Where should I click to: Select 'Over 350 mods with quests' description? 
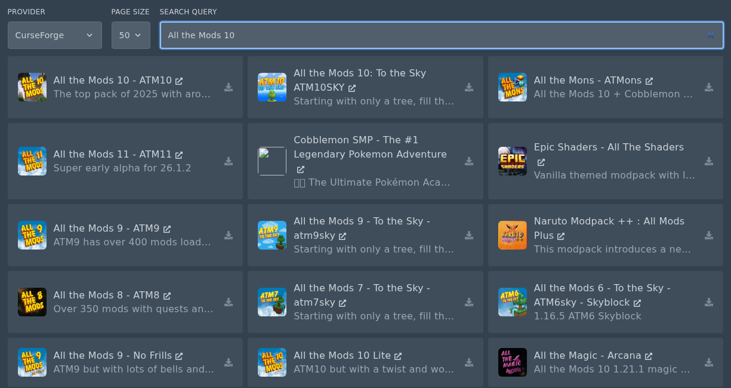[134, 309]
